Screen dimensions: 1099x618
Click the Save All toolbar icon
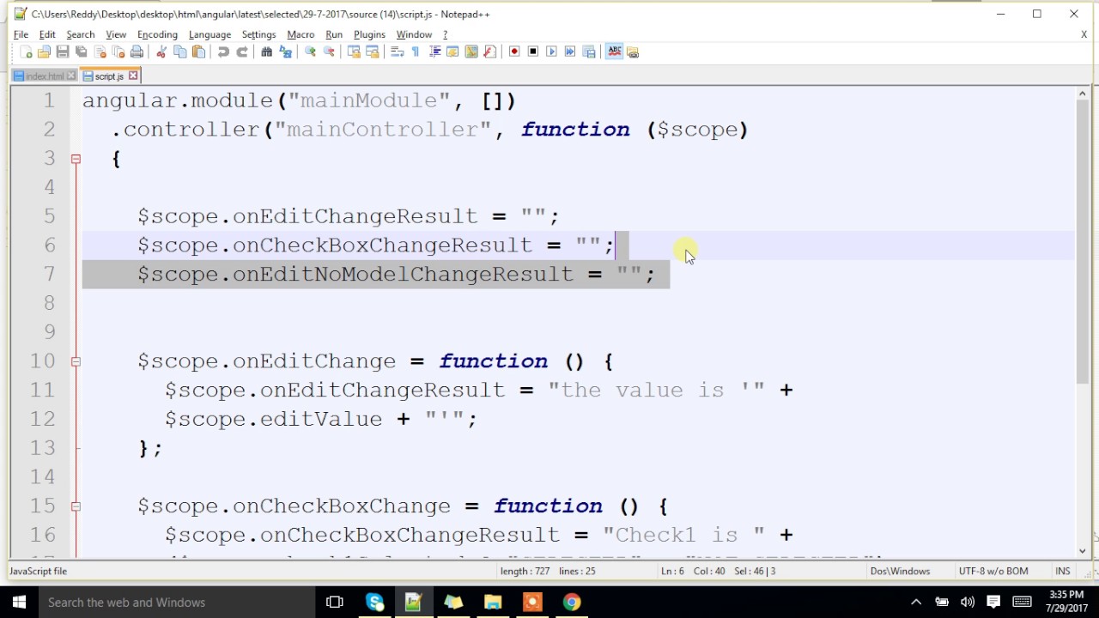pos(81,51)
